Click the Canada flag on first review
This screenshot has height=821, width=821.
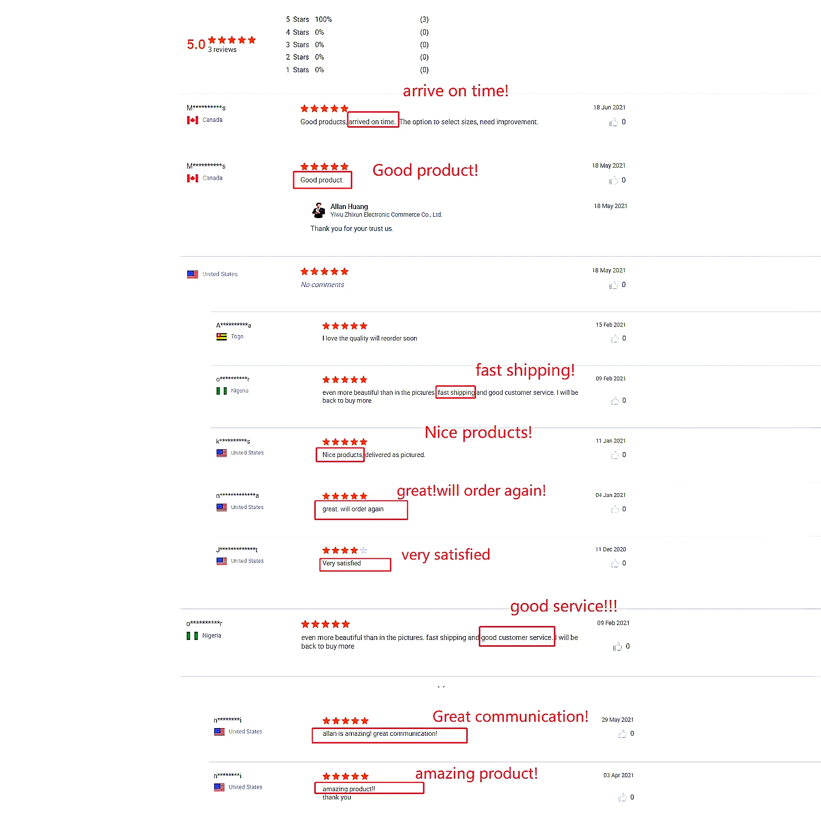[192, 120]
